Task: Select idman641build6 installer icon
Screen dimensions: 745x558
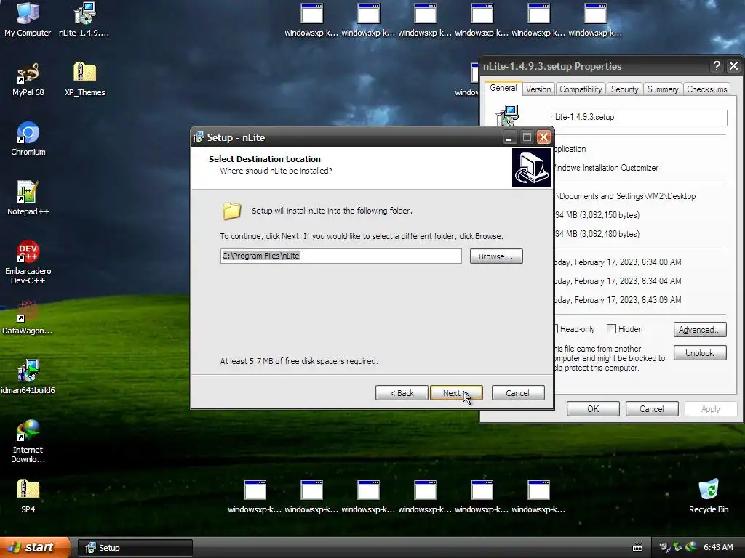Action: (28, 377)
